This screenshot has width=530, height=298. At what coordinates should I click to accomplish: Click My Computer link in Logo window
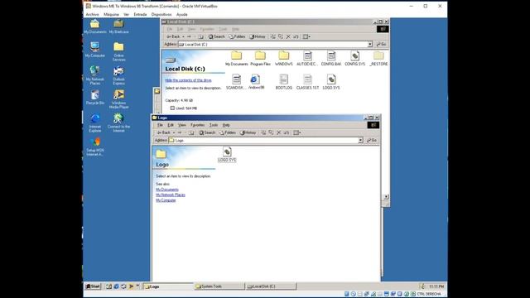(166, 200)
